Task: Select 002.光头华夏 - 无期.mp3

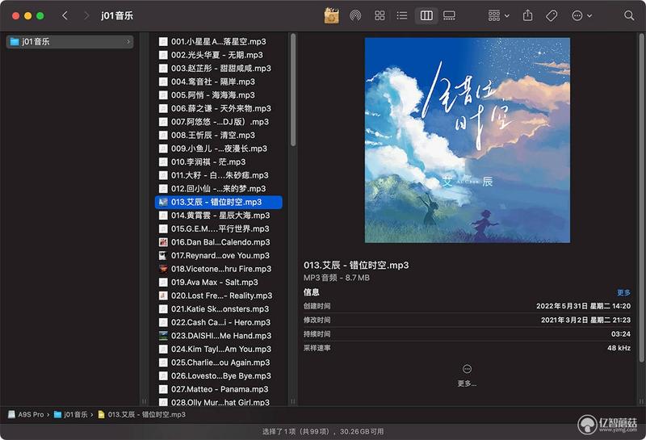Action: click(x=218, y=55)
